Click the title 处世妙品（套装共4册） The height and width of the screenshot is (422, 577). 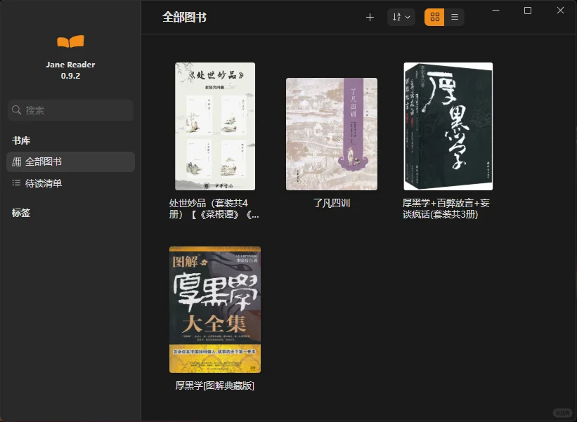pos(214,209)
